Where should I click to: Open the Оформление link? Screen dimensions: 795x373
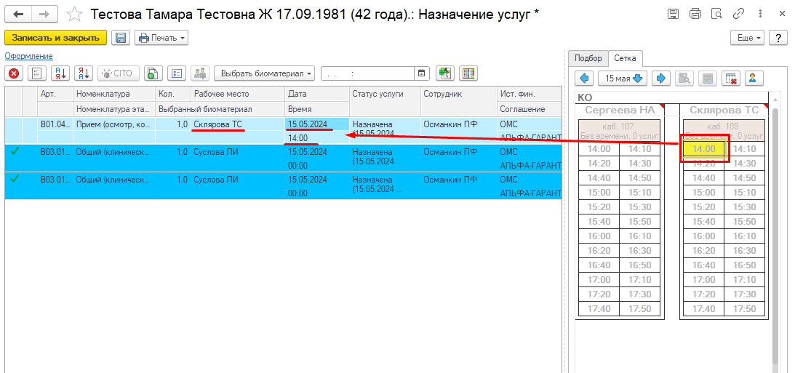(x=29, y=56)
